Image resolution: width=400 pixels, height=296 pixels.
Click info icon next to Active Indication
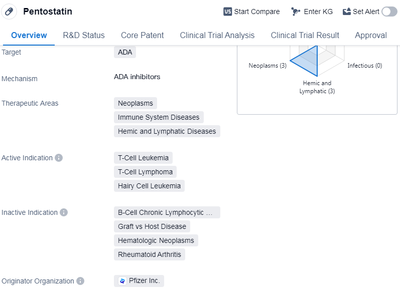pyautogui.click(x=59, y=158)
